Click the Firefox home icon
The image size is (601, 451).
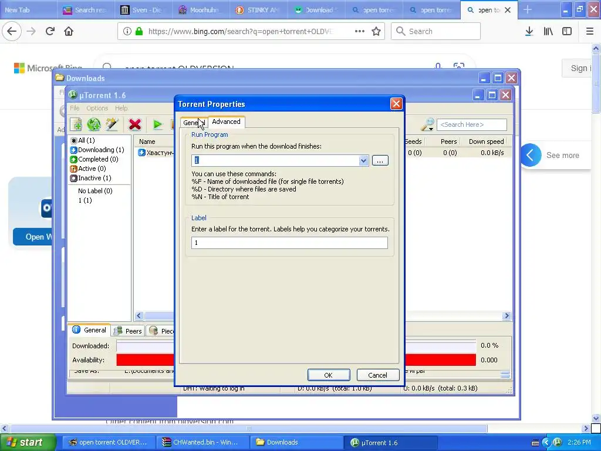coord(69,31)
